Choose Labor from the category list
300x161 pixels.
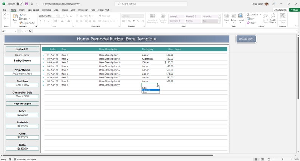pyautogui.click(x=151, y=88)
